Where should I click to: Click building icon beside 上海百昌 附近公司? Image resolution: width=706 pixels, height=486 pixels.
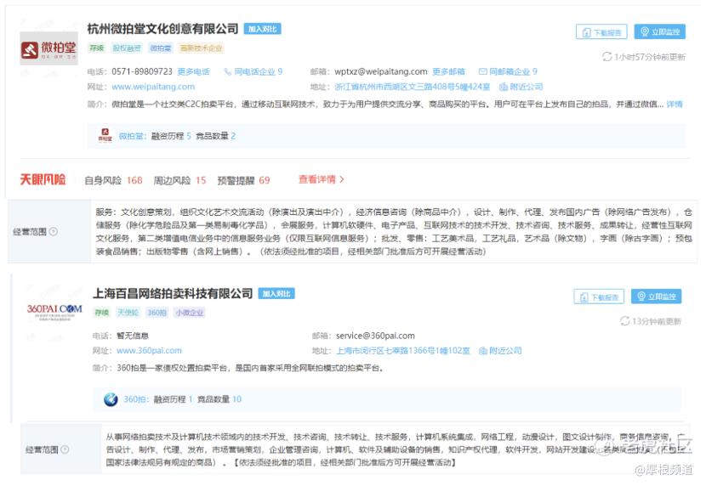483,351
